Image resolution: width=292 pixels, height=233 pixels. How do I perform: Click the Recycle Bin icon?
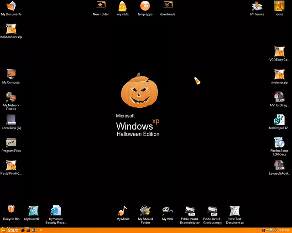coord(11,211)
